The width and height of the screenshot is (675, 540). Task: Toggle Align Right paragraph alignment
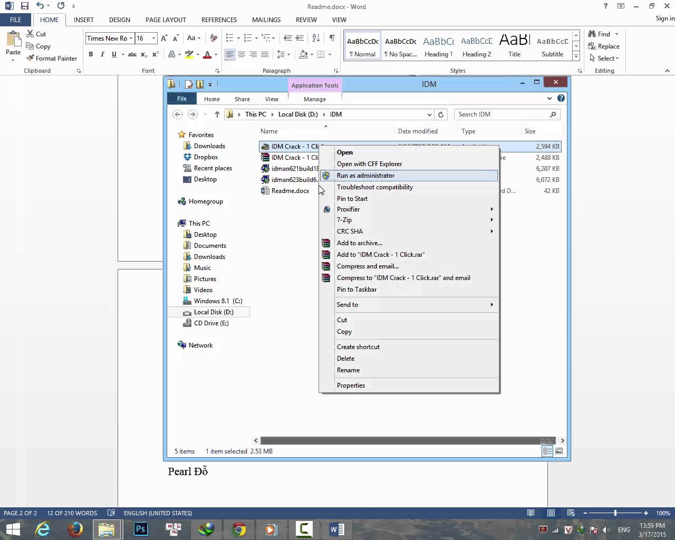pos(253,54)
